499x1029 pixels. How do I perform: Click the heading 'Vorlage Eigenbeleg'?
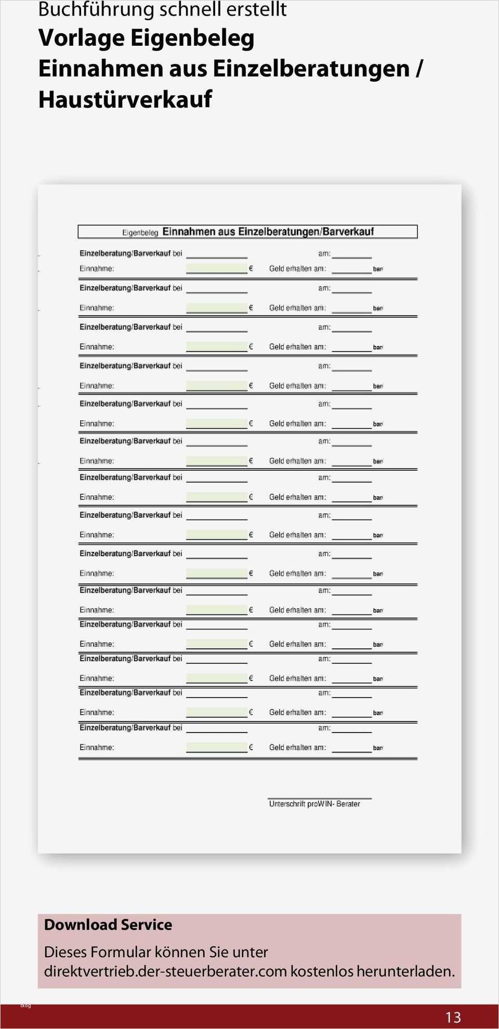(147, 38)
